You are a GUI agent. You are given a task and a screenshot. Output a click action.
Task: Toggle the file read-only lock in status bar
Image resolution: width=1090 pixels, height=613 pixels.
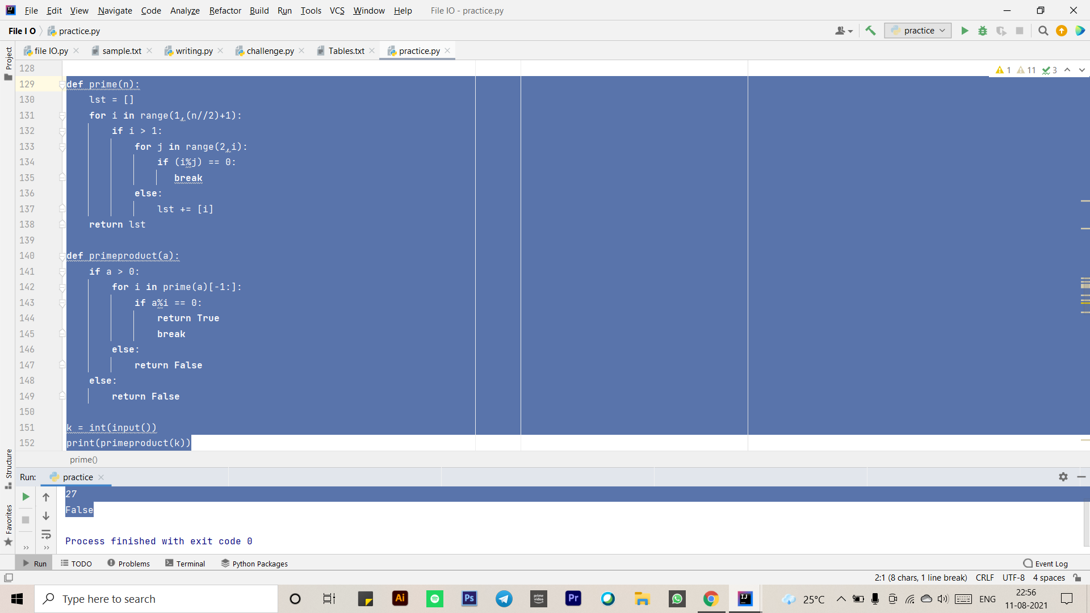pos(1078,577)
